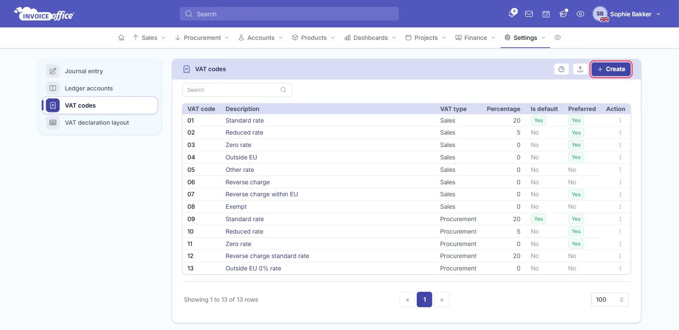The width and height of the screenshot is (679, 330).
Task: Click the InvoiceOffice logo
Action: point(44,14)
